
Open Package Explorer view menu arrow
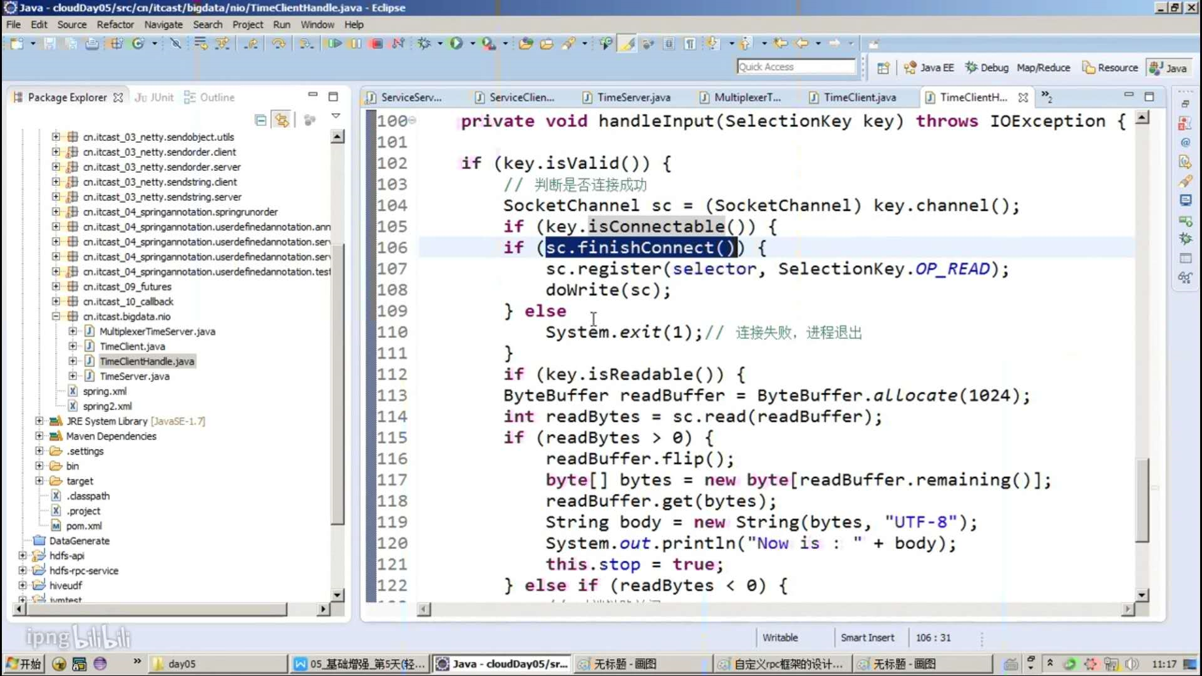point(336,116)
